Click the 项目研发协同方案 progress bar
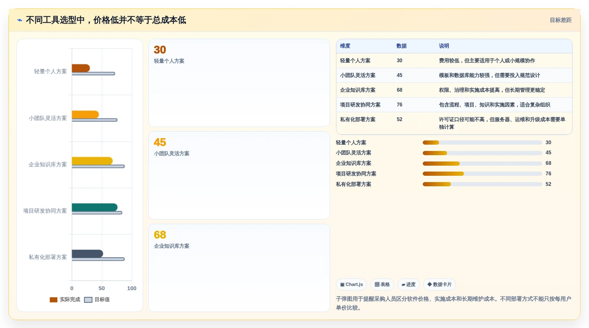This screenshot has height=328, width=589. pos(482,174)
